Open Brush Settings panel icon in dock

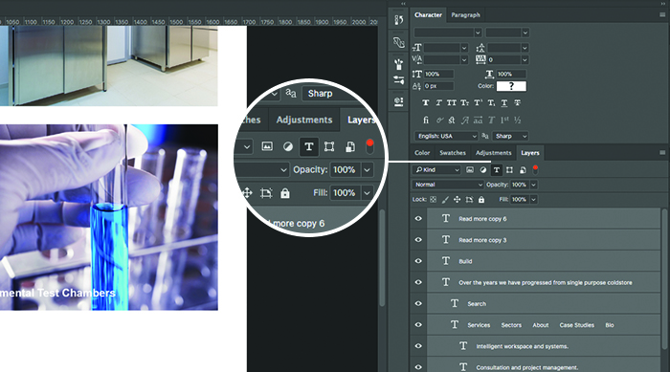(398, 80)
